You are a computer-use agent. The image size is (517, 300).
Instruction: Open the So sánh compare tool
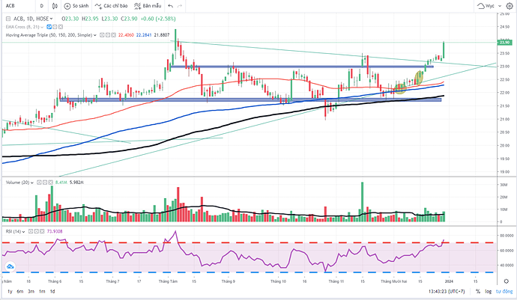click(x=76, y=6)
